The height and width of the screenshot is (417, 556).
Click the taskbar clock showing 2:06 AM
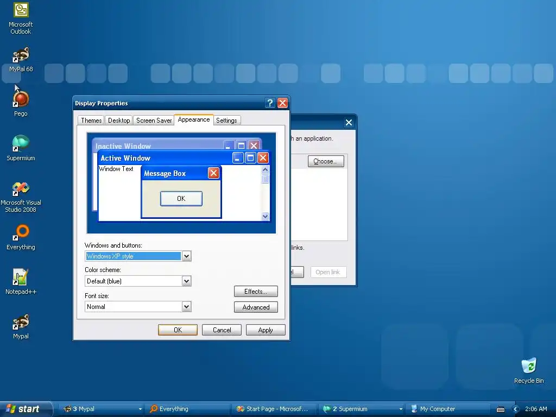536,409
